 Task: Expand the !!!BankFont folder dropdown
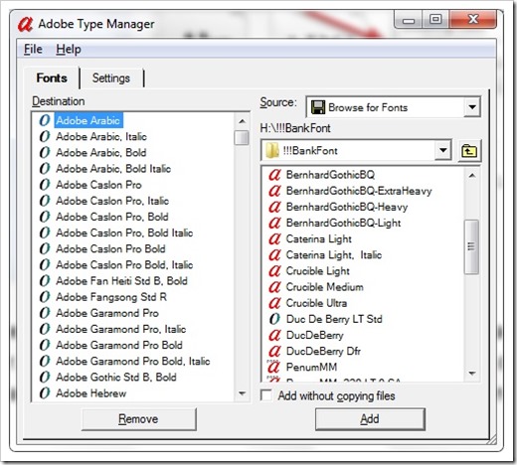[442, 151]
